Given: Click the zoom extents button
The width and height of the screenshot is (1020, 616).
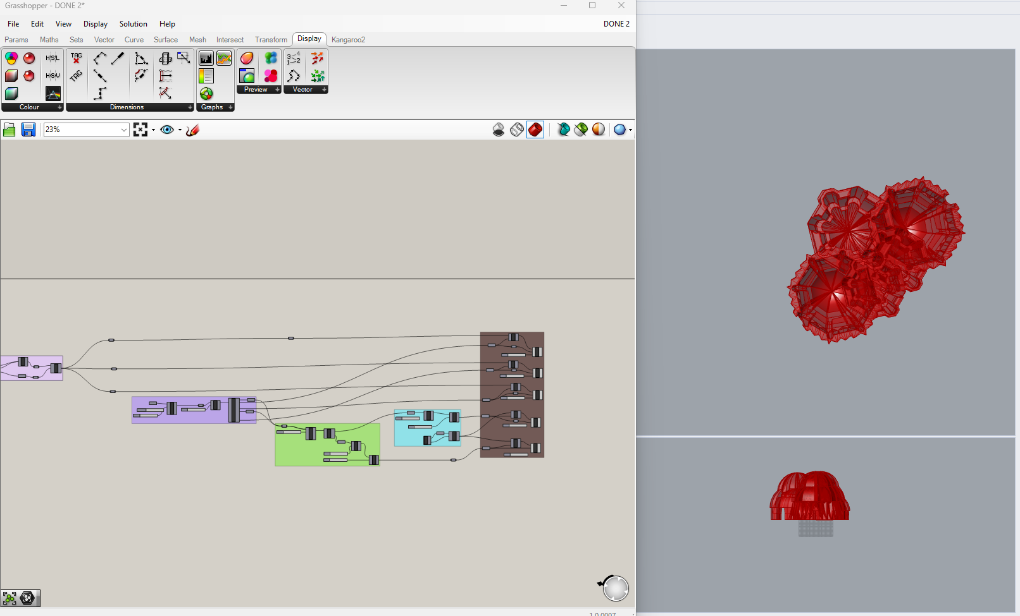Looking at the screenshot, I should 140,130.
